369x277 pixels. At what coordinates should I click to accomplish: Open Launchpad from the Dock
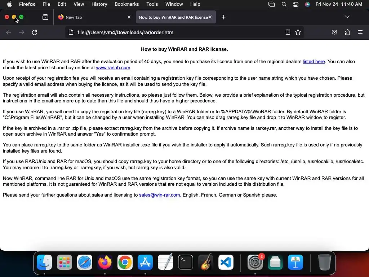[x=65, y=262]
